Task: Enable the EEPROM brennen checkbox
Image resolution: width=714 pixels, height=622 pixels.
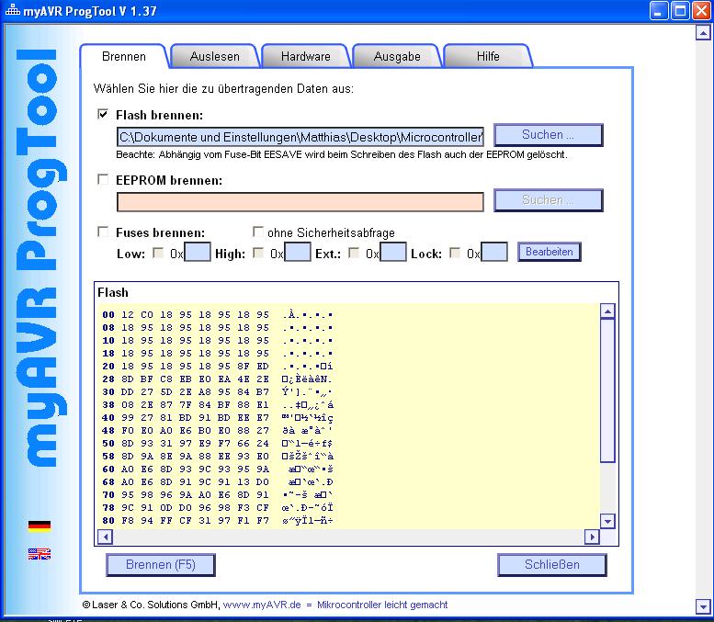Action: click(x=103, y=179)
